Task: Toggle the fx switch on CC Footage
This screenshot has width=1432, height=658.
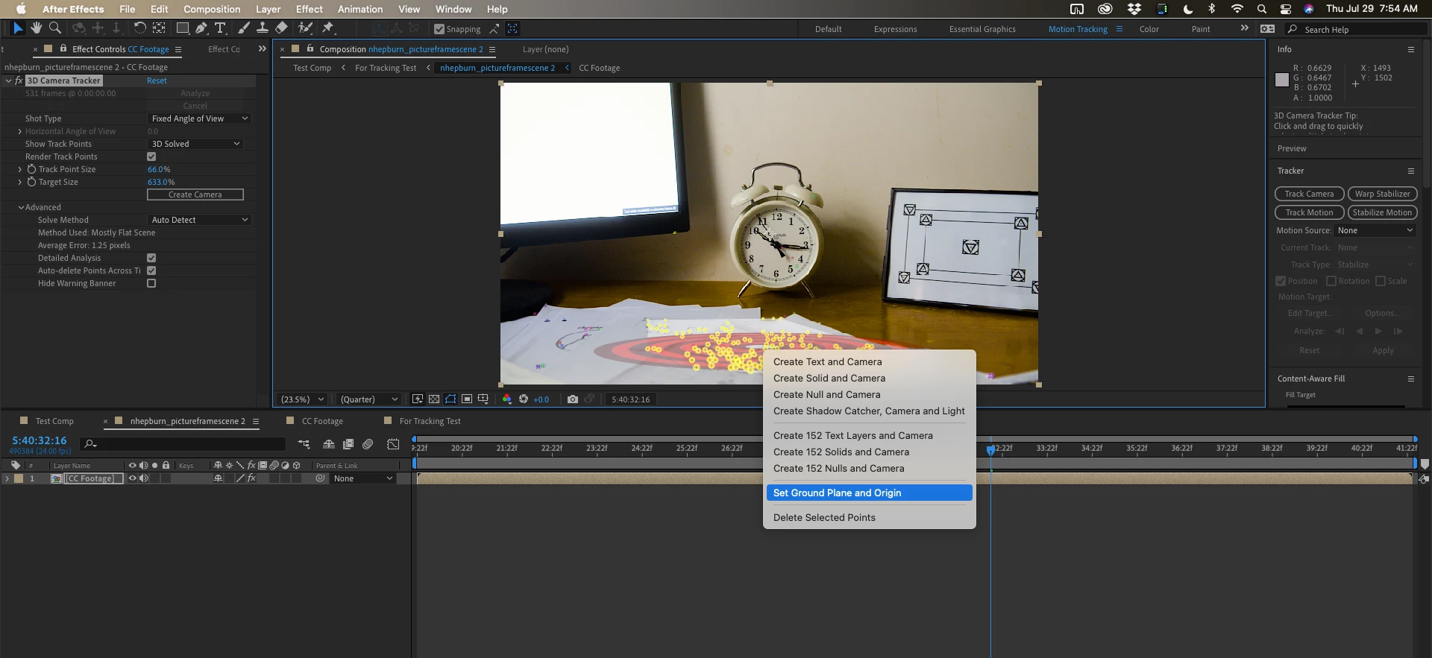Action: [251, 478]
